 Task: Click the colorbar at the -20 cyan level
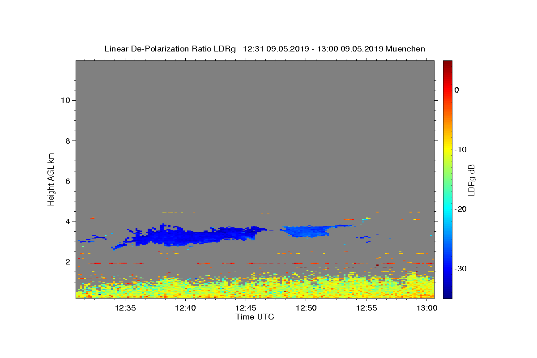click(x=447, y=209)
